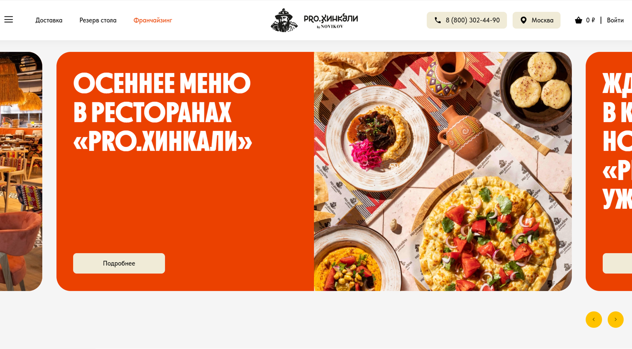
Task: Call 8 (800) 302-44-90 button
Action: (467, 20)
